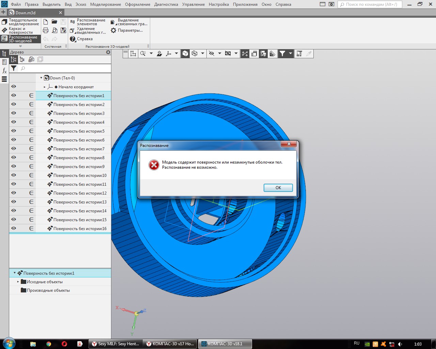Screen dimensions: 436x349
Task: Open the variables fx sidebar panel
Action: (4, 71)
